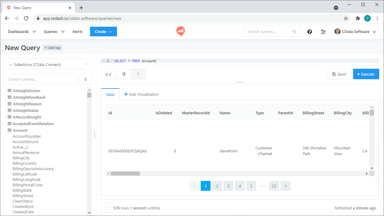Go to next results page arrow

pyautogui.click(x=285, y=186)
